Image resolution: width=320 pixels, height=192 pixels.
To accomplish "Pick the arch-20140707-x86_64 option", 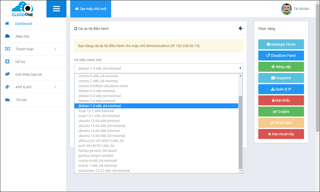I will click(96, 146).
